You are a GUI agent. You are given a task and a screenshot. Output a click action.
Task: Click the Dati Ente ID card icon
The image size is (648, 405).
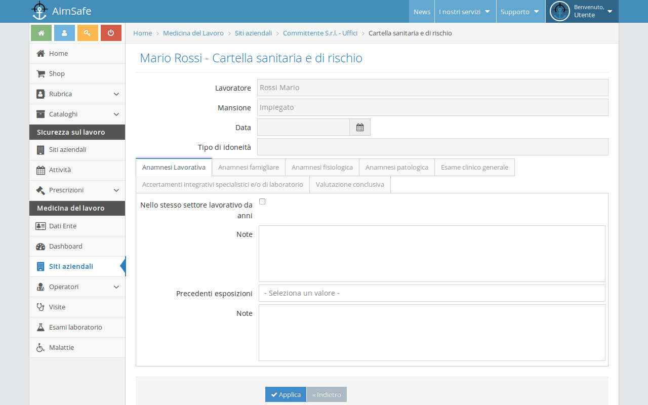click(40, 226)
